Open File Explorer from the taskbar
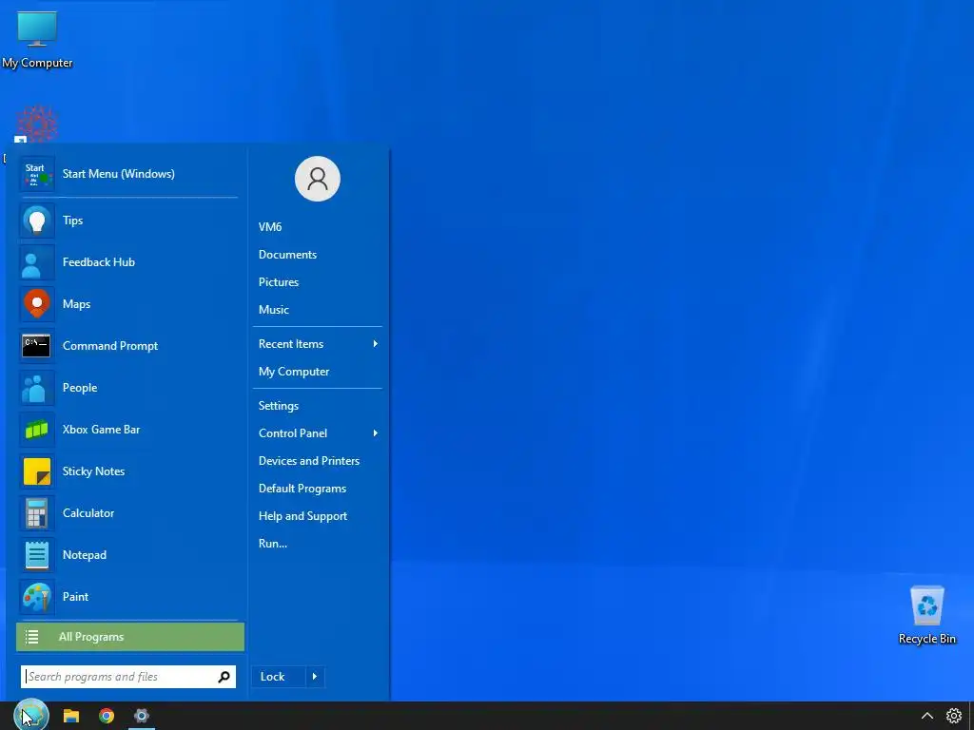This screenshot has height=730, width=974. coord(70,716)
